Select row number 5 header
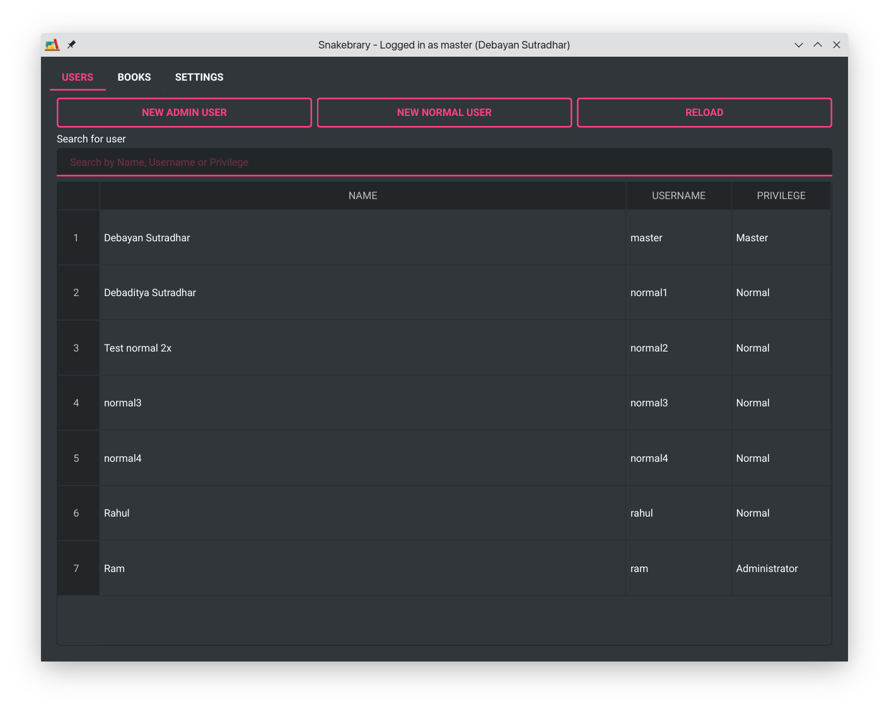 [x=78, y=458]
